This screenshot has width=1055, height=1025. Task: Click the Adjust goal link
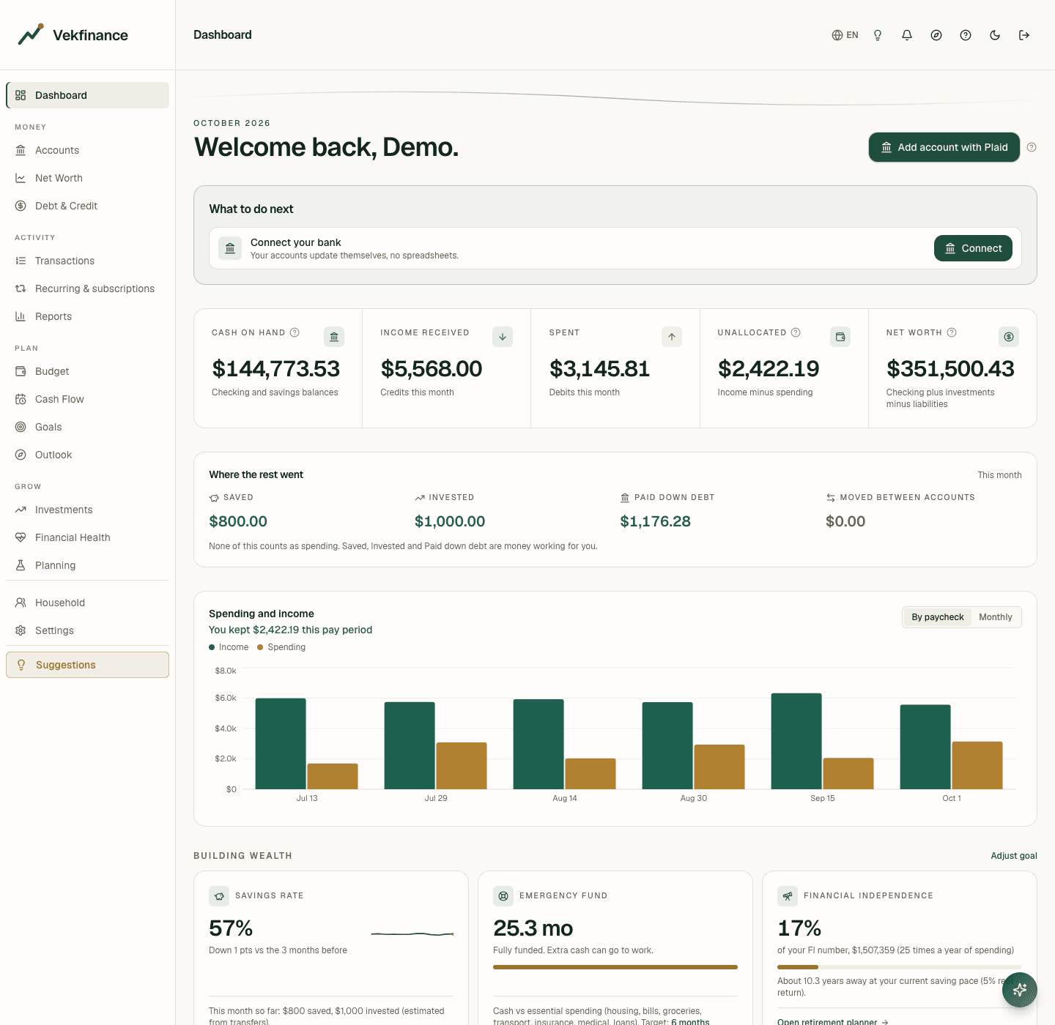click(x=1014, y=856)
